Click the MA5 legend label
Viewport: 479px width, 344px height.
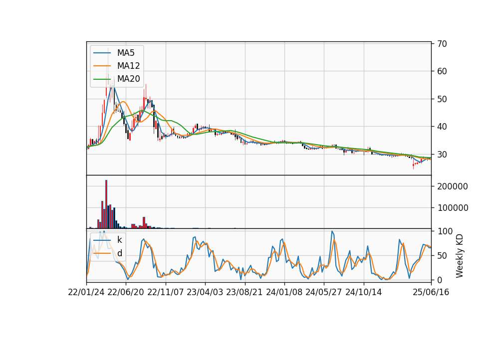click(x=126, y=53)
